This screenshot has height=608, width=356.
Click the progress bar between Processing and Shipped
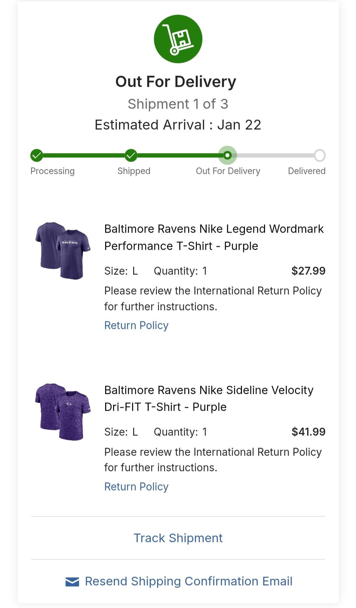84,155
